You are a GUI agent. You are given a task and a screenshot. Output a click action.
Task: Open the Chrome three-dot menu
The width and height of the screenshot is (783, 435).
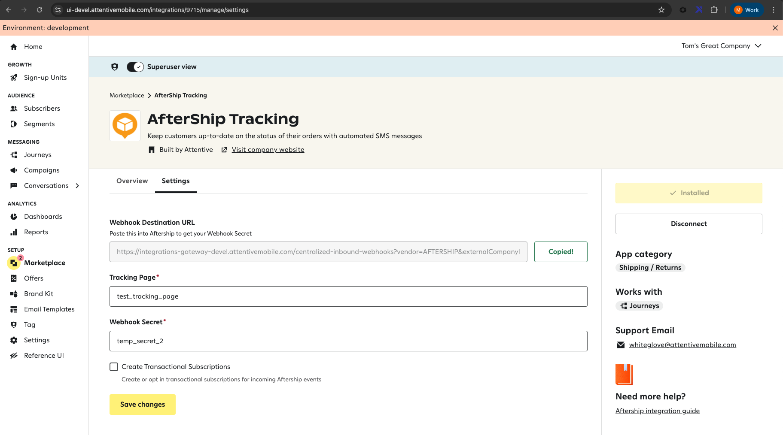(x=774, y=10)
